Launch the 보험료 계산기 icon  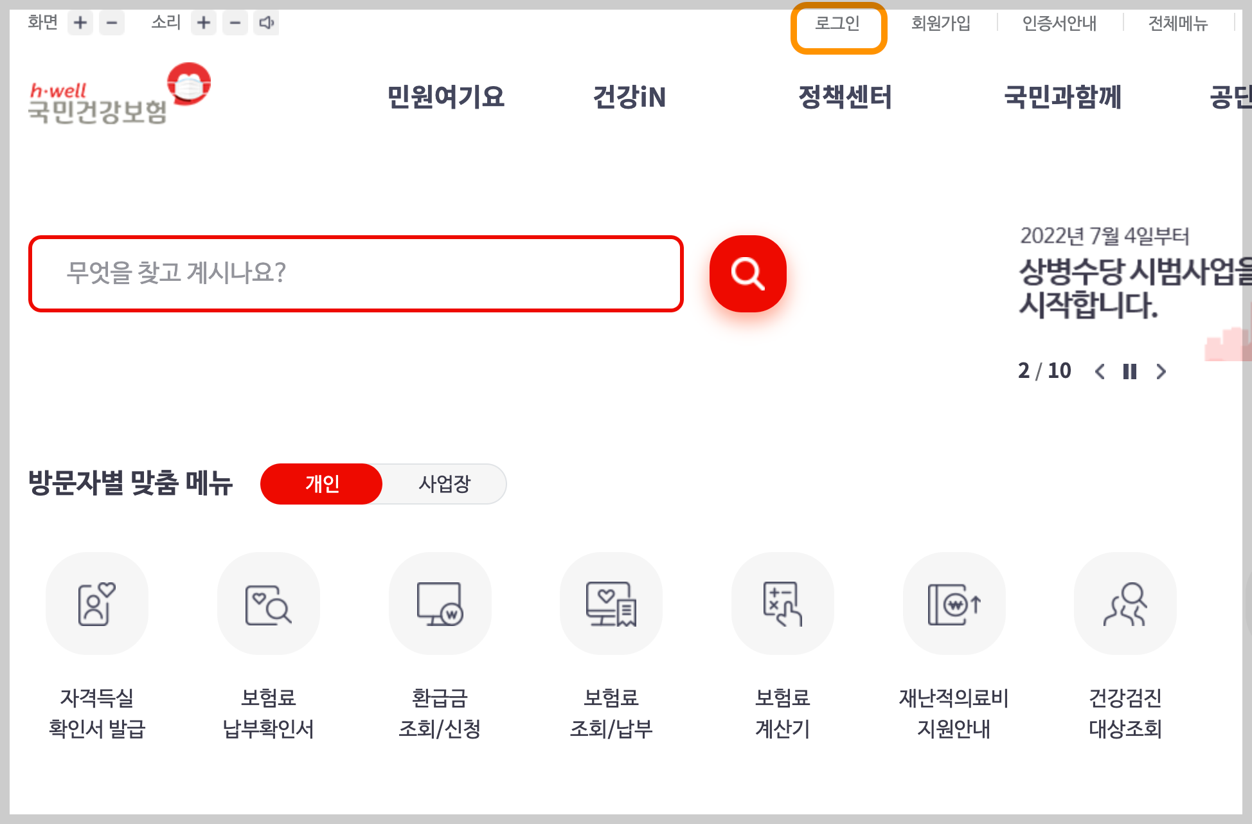tap(782, 604)
